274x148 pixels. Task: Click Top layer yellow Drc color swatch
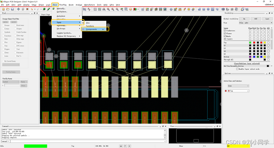(265, 43)
